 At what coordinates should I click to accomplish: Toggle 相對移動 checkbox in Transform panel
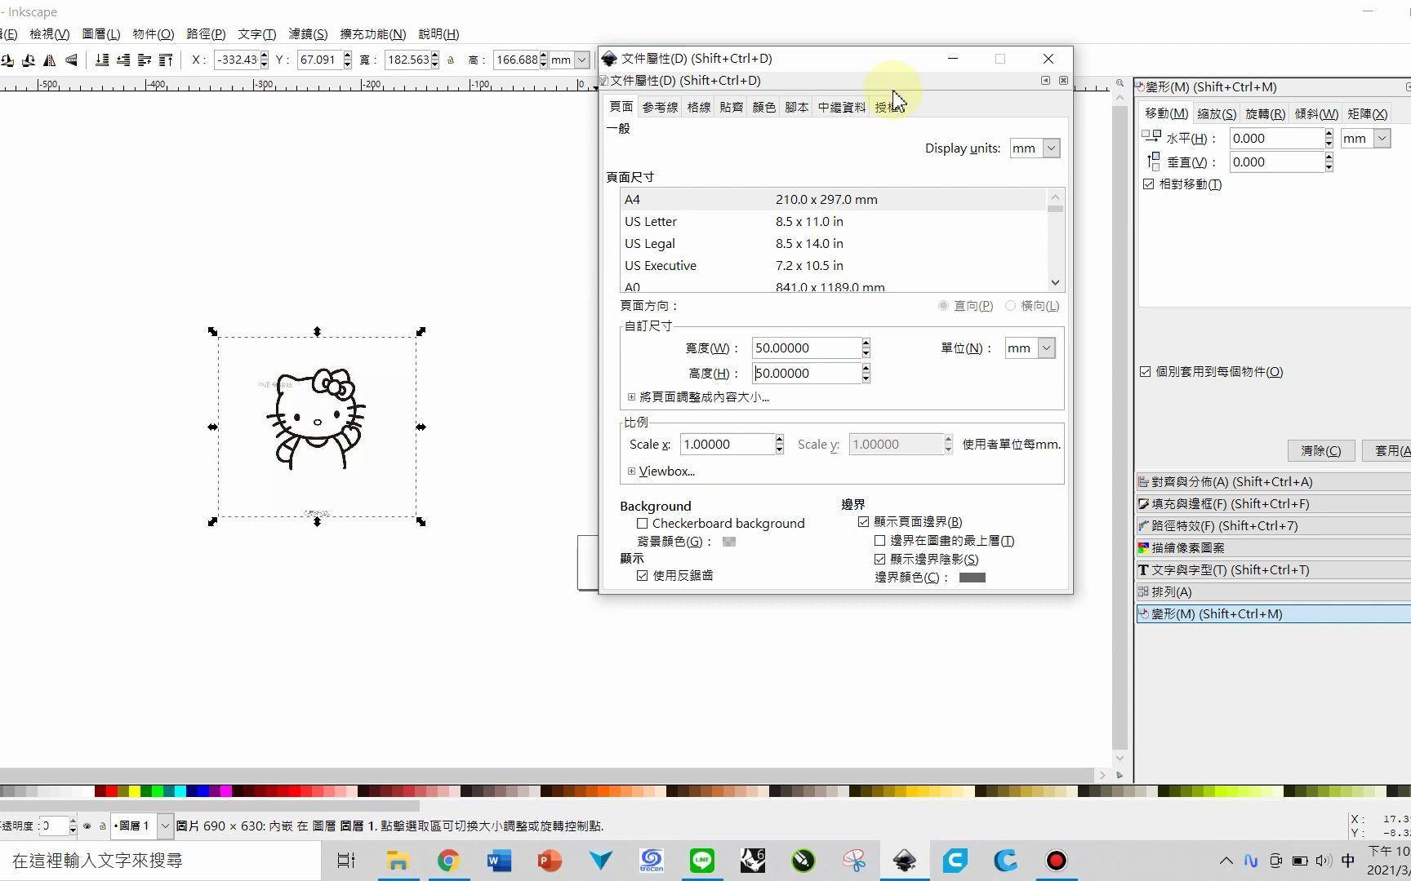pyautogui.click(x=1149, y=184)
